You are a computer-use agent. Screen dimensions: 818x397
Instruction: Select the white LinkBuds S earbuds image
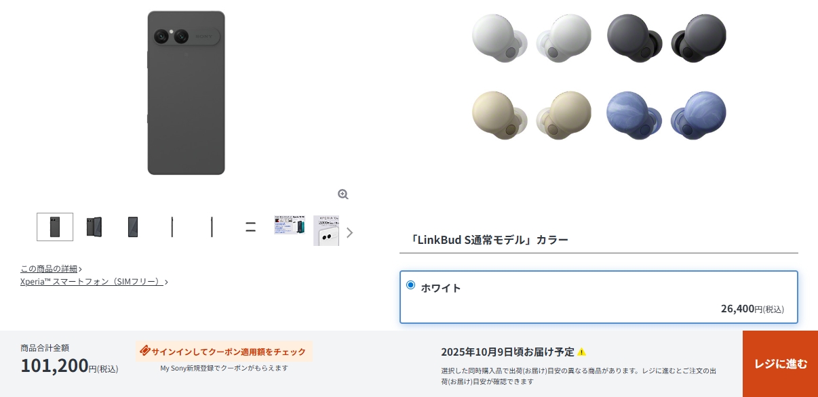click(531, 39)
